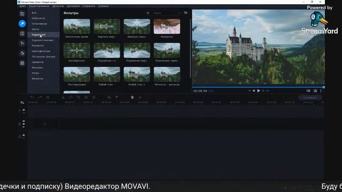Click the Filters search input field
The image size is (342, 192).
[x=166, y=13]
